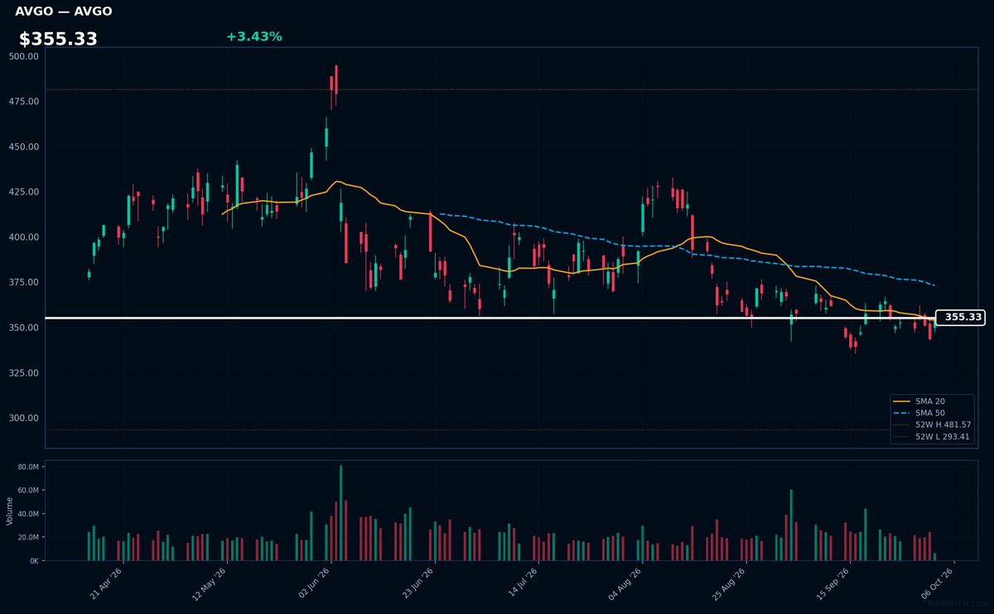This screenshot has height=614, width=994.
Task: Click the 375.00 price axis label
Action: [x=24, y=282]
